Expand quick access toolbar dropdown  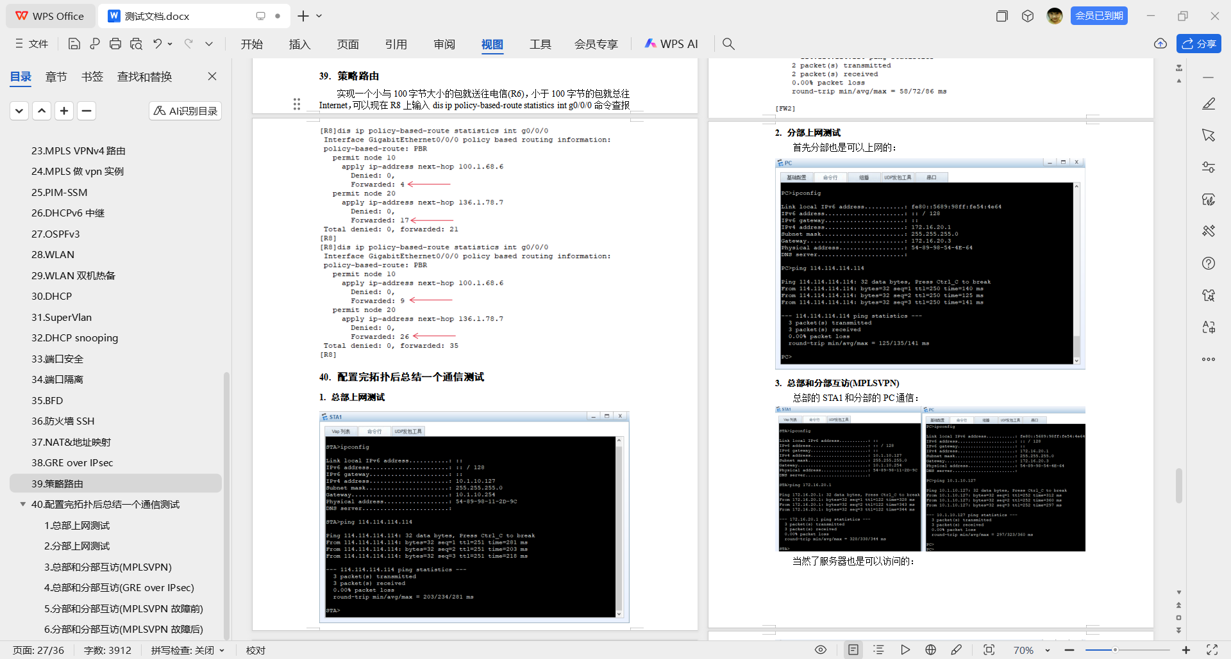coord(209,44)
